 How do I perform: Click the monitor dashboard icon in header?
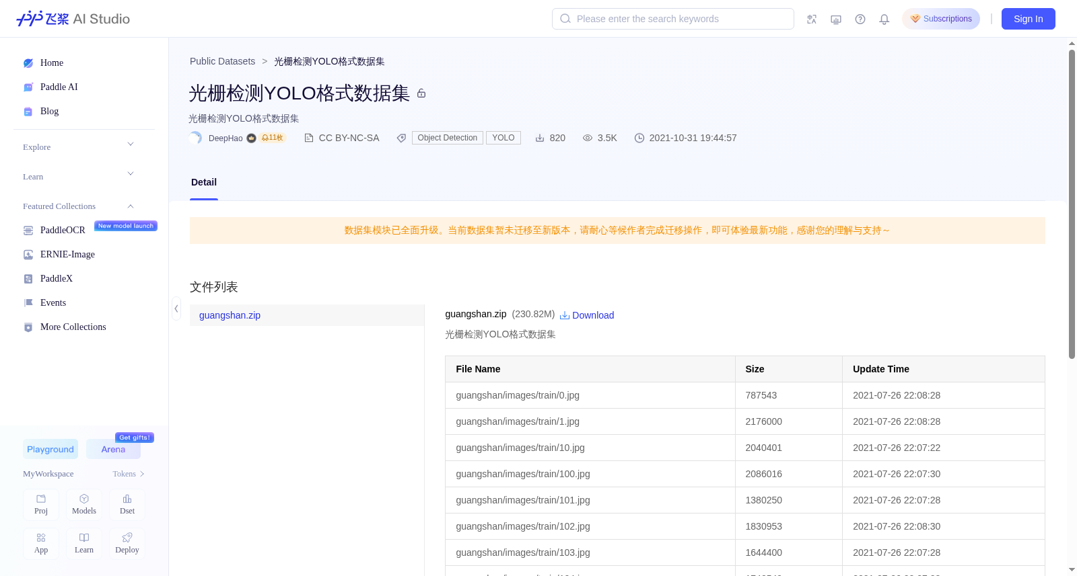(836, 19)
